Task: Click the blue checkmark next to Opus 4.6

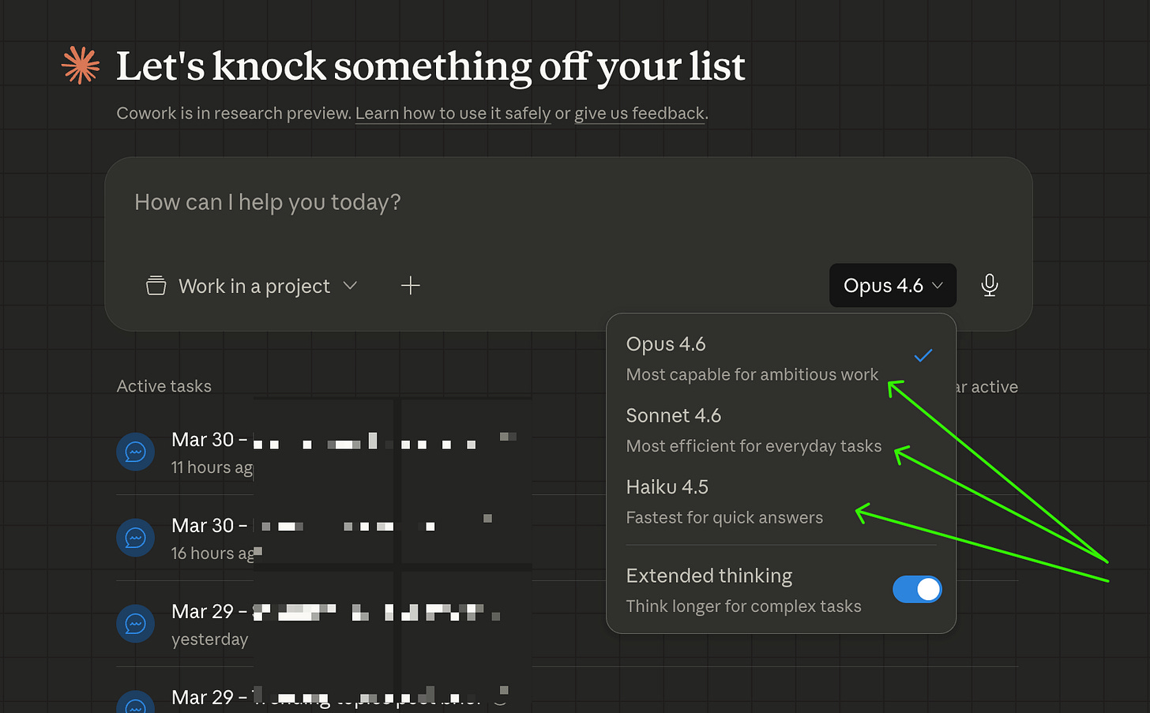Action: tap(923, 355)
